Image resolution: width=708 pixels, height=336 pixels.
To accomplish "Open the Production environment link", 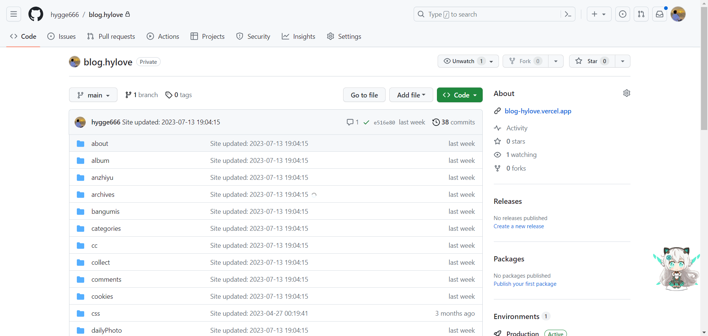I will (523, 333).
